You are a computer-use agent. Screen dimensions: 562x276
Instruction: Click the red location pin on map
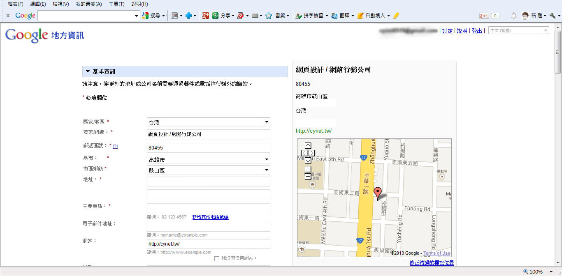pyautogui.click(x=378, y=193)
